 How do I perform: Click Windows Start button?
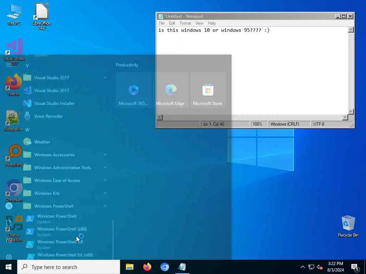[x=9, y=267]
